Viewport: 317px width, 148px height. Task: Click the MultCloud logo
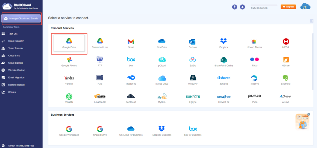point(20,6)
